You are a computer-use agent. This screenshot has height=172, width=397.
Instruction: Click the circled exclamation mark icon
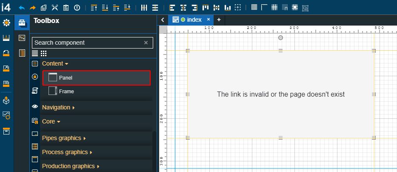click(77, 8)
